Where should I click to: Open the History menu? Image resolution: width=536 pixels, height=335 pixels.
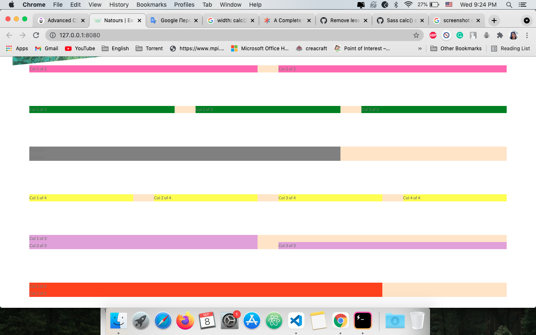pyautogui.click(x=119, y=5)
